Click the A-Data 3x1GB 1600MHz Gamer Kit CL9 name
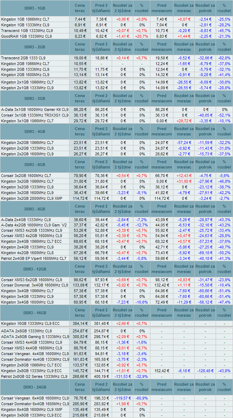The width and height of the screenshot is (233, 418). [35, 109]
